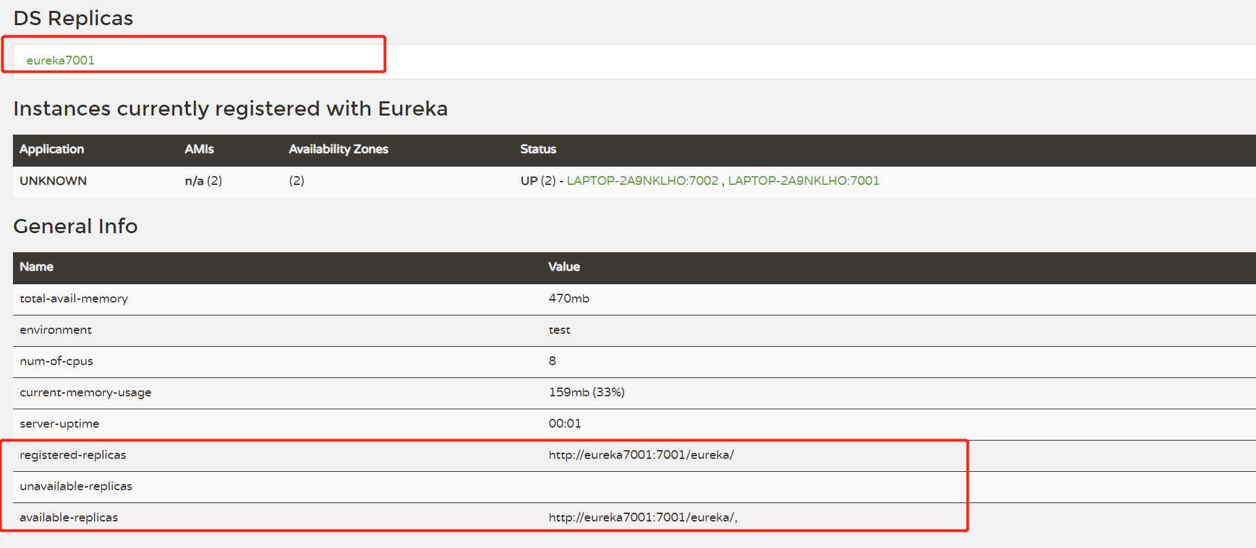
Task: Click the Application column header
Action: 52,149
